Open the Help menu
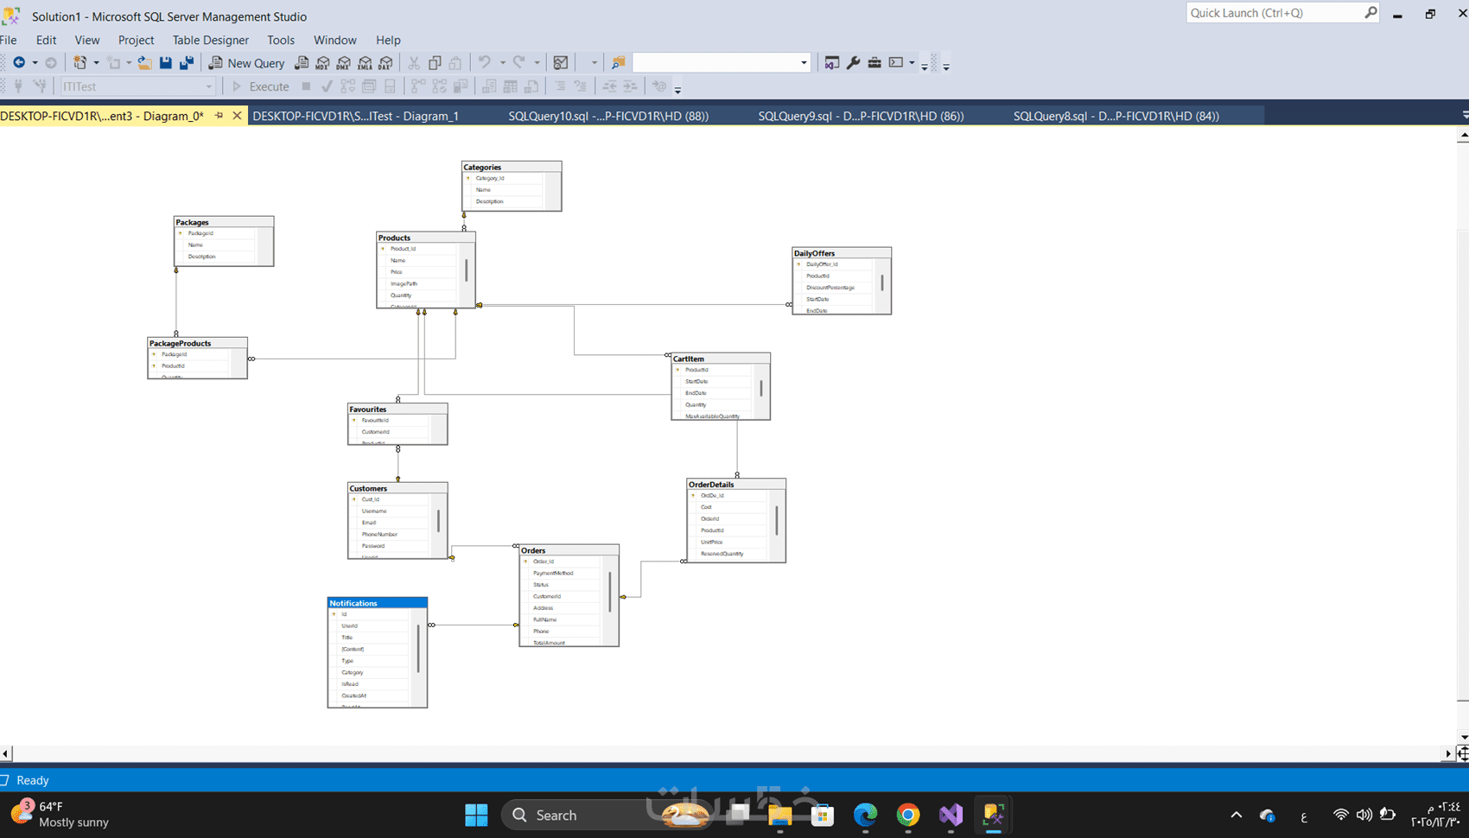The image size is (1469, 838). click(x=388, y=40)
